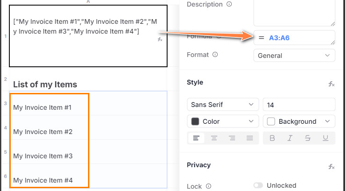345x191 pixels.
Task: Open the Format dropdown showing General
Action: (294, 55)
